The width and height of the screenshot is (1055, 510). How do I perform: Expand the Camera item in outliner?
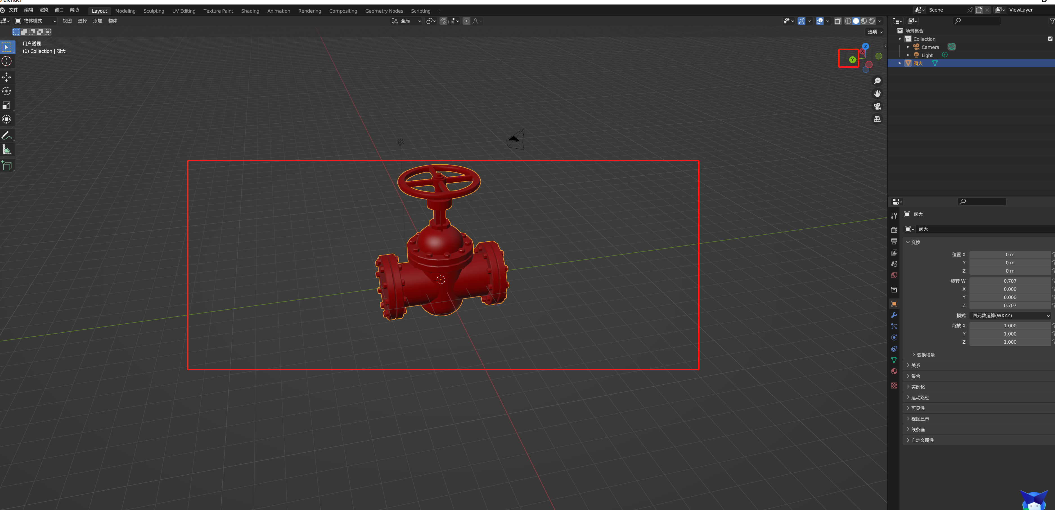[908, 47]
